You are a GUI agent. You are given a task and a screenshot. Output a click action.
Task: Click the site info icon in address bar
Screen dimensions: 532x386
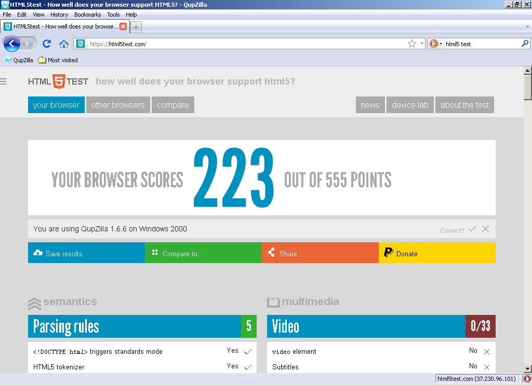coord(80,44)
